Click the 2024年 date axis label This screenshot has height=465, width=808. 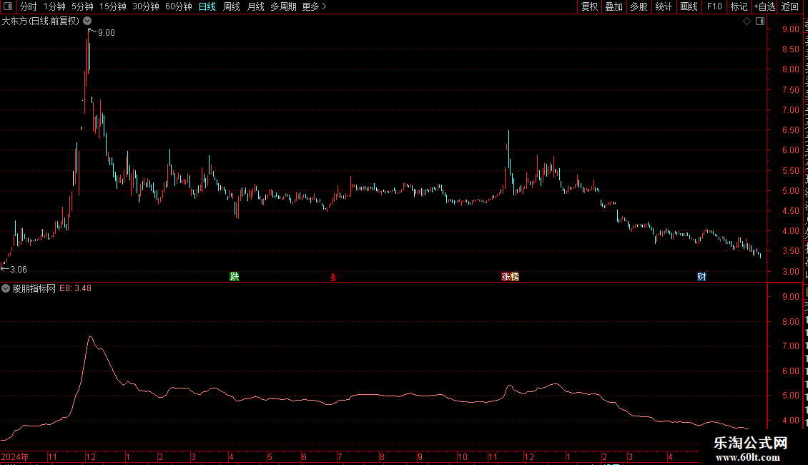pyautogui.click(x=15, y=456)
